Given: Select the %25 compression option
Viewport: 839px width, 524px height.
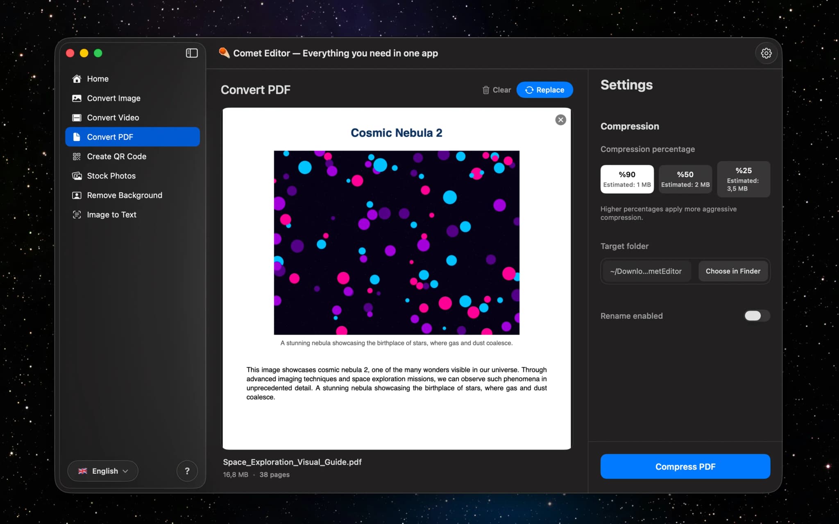Looking at the screenshot, I should pyautogui.click(x=743, y=179).
